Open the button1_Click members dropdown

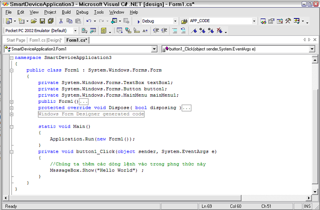click(312, 49)
